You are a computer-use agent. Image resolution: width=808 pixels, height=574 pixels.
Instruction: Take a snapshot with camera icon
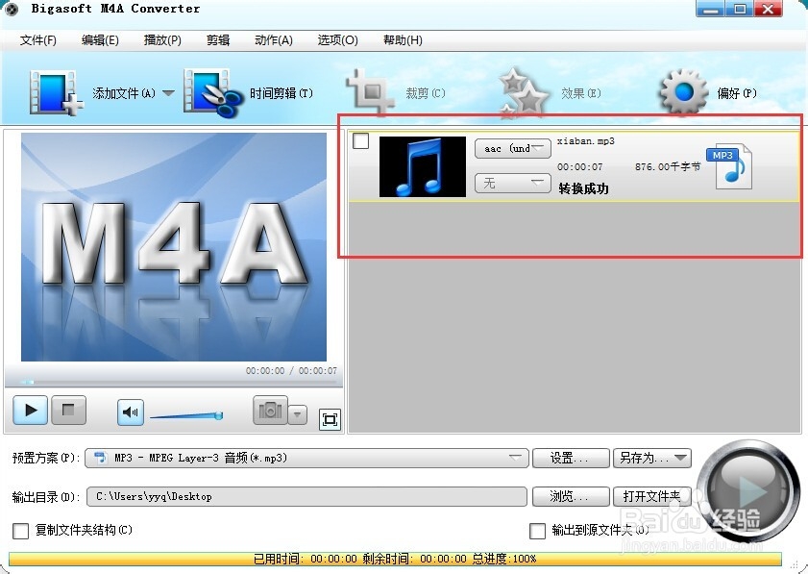270,411
